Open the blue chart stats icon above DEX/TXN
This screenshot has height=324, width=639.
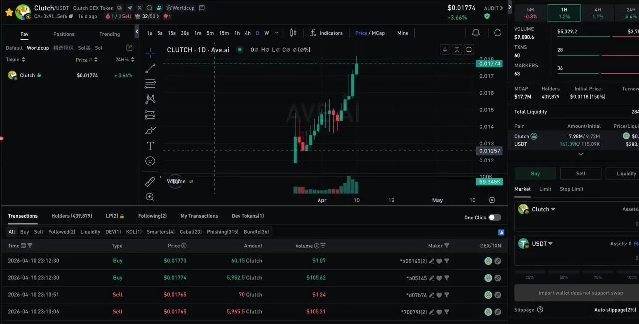pyautogui.click(x=501, y=232)
